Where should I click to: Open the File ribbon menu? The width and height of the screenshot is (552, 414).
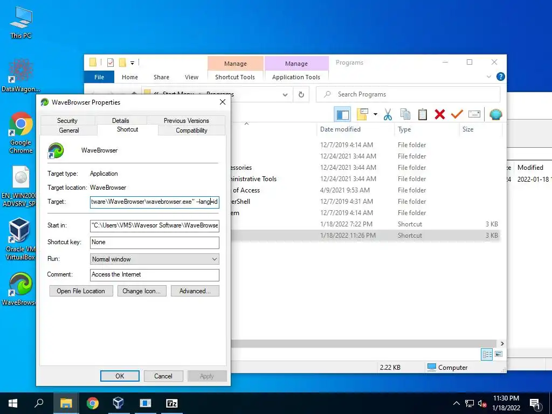[99, 77]
